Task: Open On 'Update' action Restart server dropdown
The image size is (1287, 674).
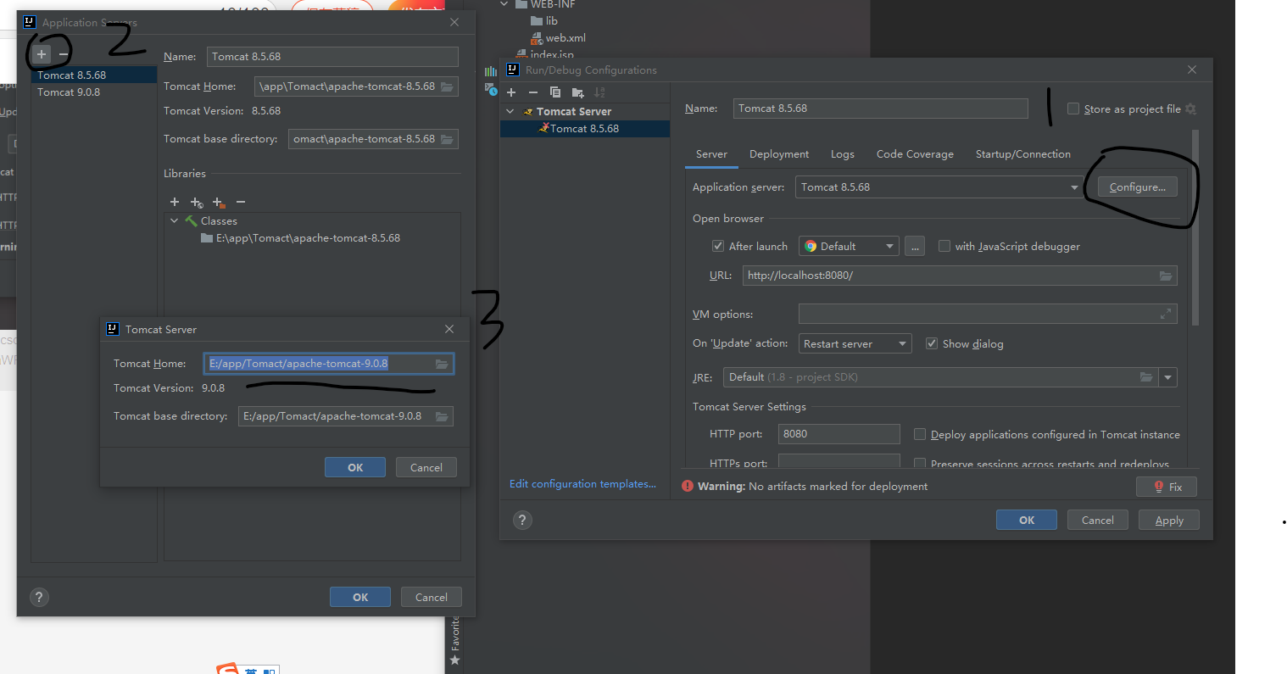Action: pyautogui.click(x=855, y=343)
